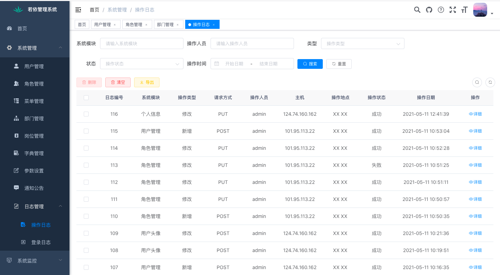View 详细 for failed log 113

(x=475, y=165)
